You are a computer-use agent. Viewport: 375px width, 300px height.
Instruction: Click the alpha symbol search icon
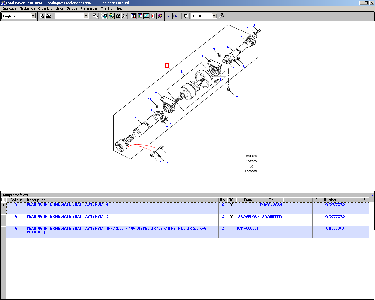[118, 16]
